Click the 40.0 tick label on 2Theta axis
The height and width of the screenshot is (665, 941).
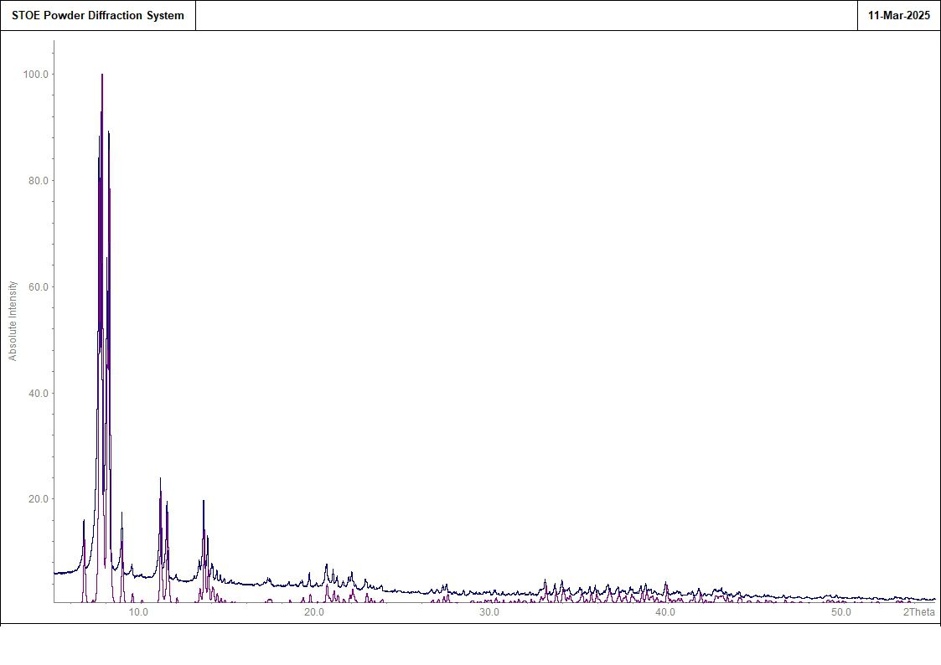click(665, 612)
